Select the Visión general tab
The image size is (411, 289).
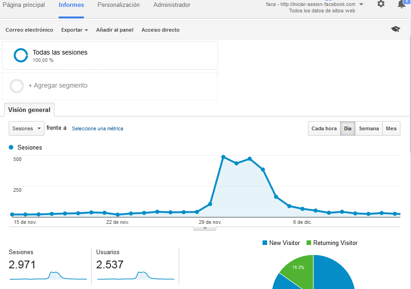pyautogui.click(x=29, y=110)
